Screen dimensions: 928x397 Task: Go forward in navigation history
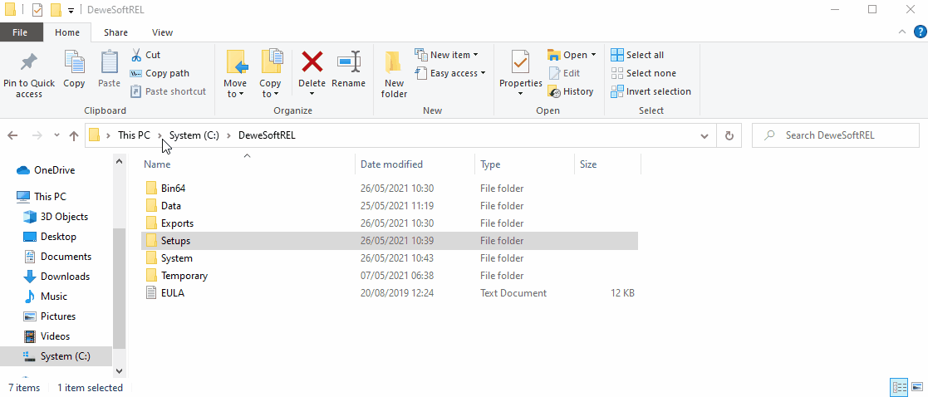(x=37, y=135)
